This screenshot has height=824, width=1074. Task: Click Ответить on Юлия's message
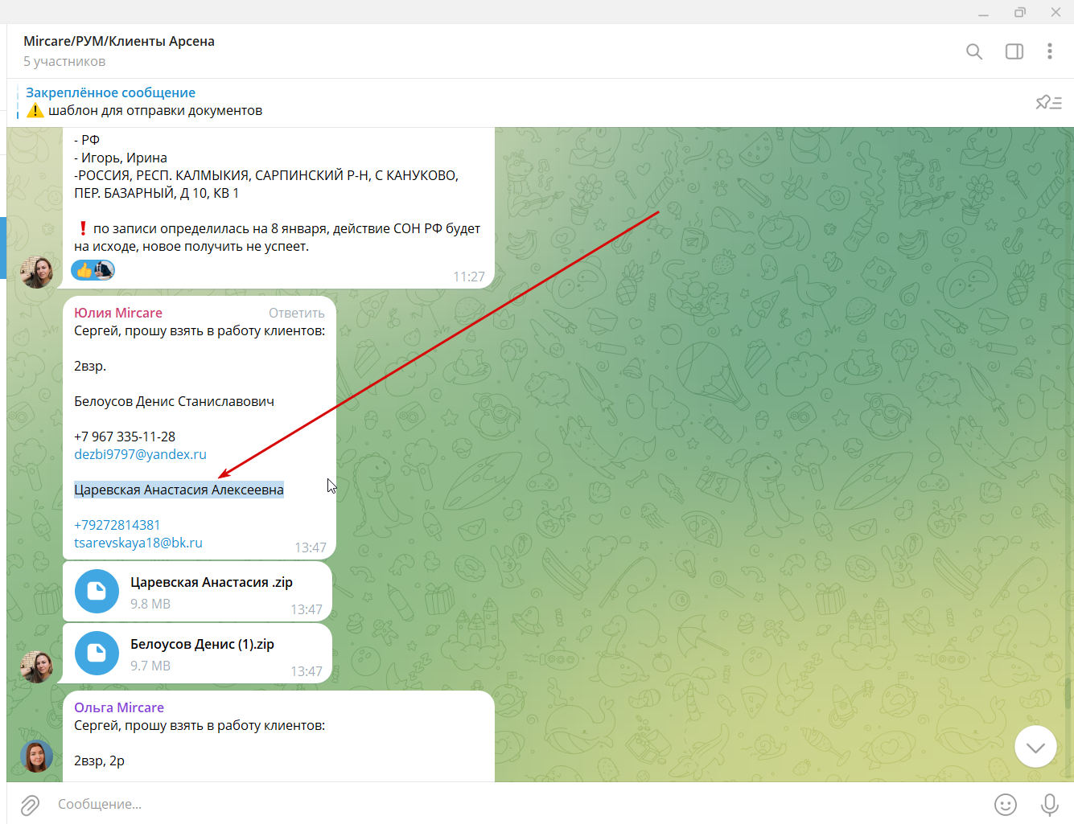pyautogui.click(x=297, y=313)
